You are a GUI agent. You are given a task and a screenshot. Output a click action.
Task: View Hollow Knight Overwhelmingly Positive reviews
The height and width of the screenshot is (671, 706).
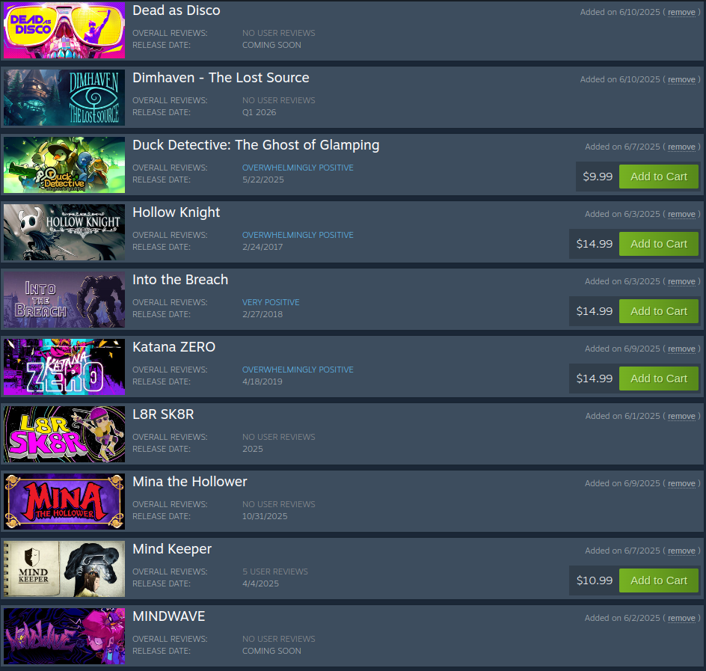click(x=298, y=235)
